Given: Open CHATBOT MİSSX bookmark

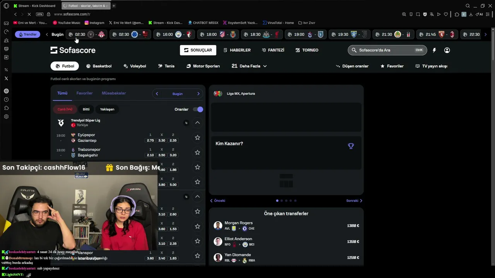Looking at the screenshot, I should [203, 23].
